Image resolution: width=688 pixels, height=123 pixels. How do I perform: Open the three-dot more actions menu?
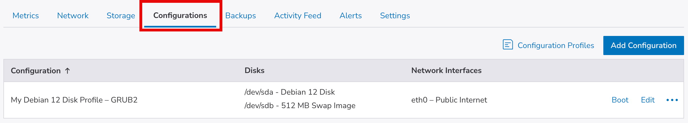672,100
